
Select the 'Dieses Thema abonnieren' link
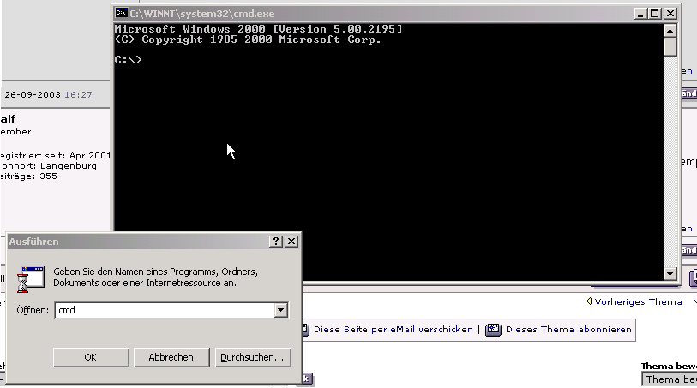(568, 330)
